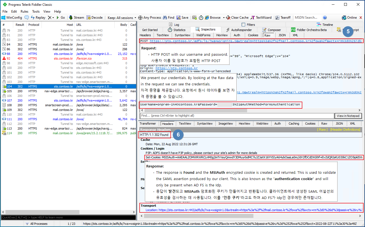Click the Header Definitions link
Screen dimensions: 365x227
(345, 130)
